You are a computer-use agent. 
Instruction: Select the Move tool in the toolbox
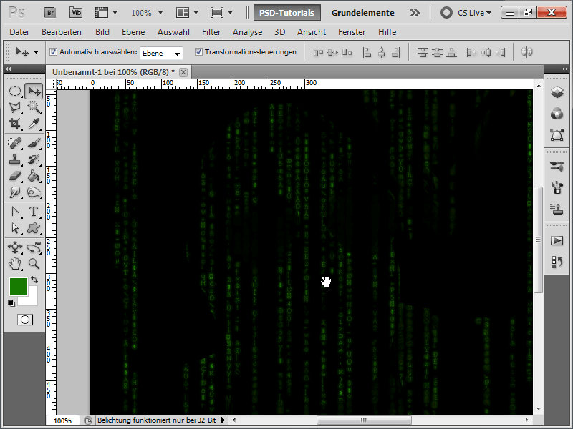coord(34,91)
